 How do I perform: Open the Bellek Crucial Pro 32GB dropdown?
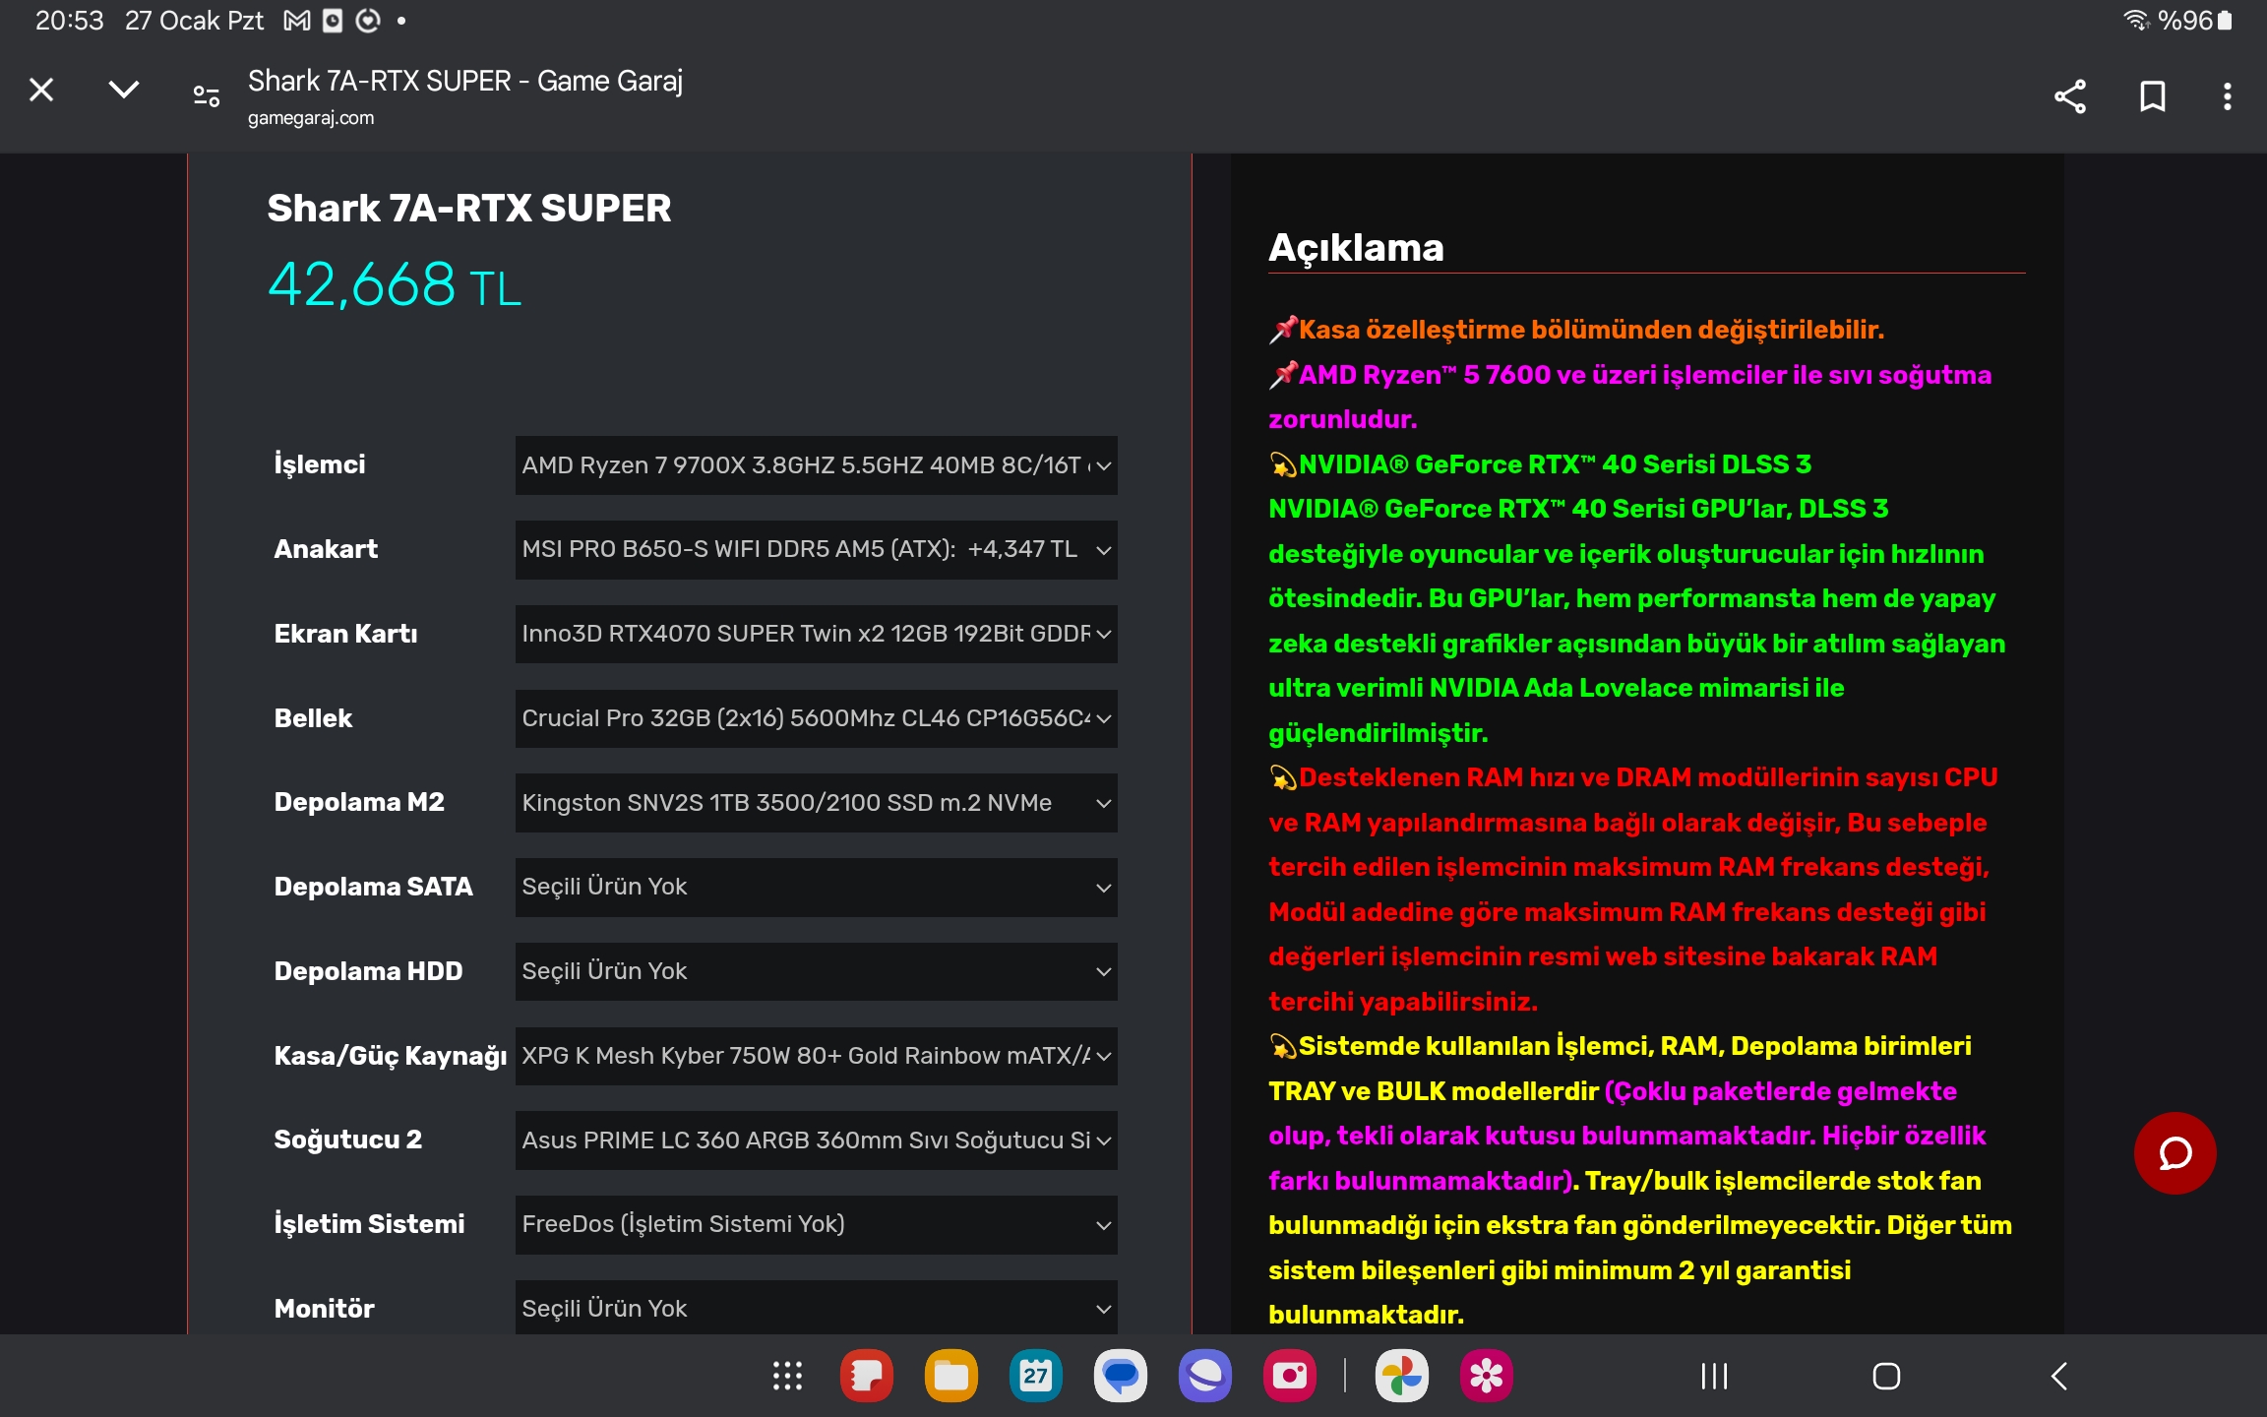[x=816, y=718]
